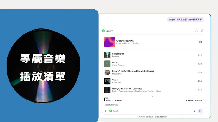This screenshot has height=122, width=218.
Task: Click Ryuichi Sakamoto artist line
Action: pyautogui.click(x=136, y=91)
